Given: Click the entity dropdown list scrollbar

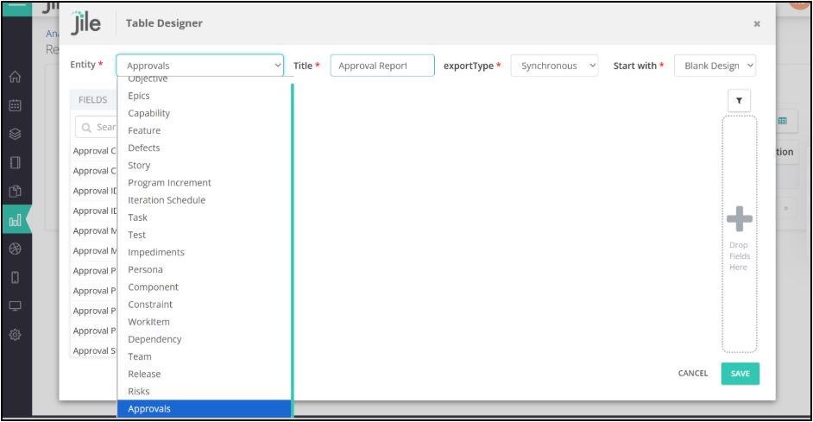Looking at the screenshot, I should [x=293, y=249].
